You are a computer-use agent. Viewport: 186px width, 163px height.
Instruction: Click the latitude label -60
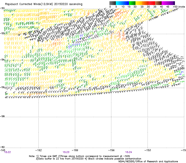(2, 147)
